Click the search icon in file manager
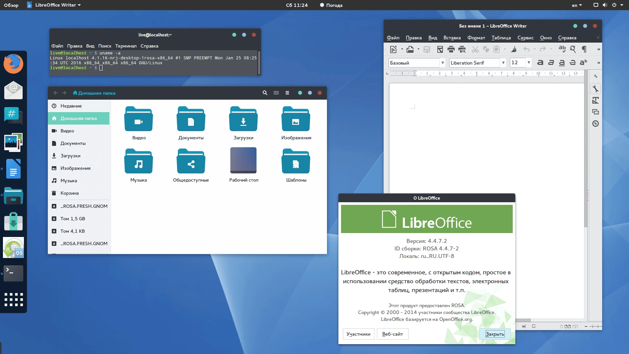 click(x=265, y=93)
